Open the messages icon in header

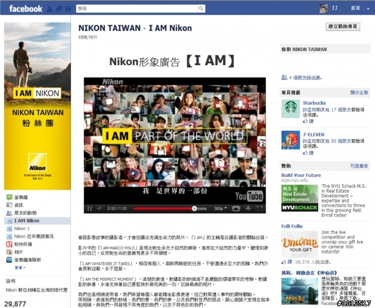coord(59,9)
